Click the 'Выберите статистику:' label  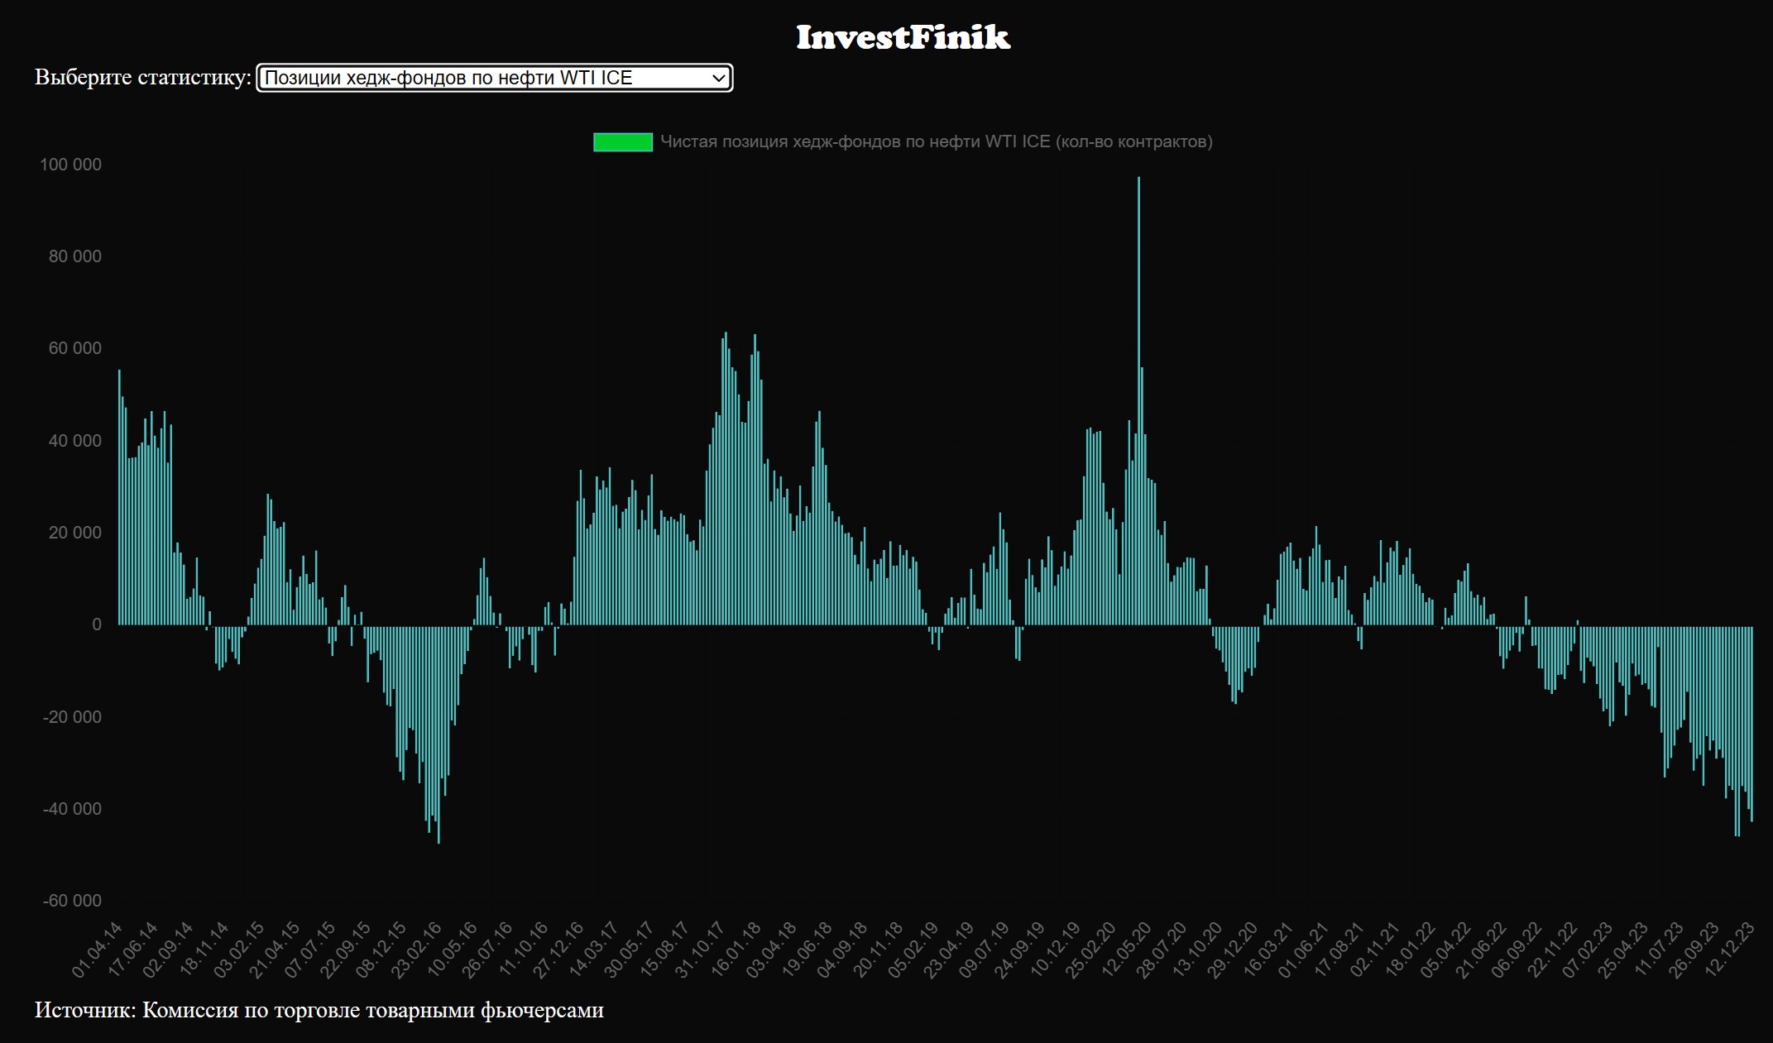142,77
